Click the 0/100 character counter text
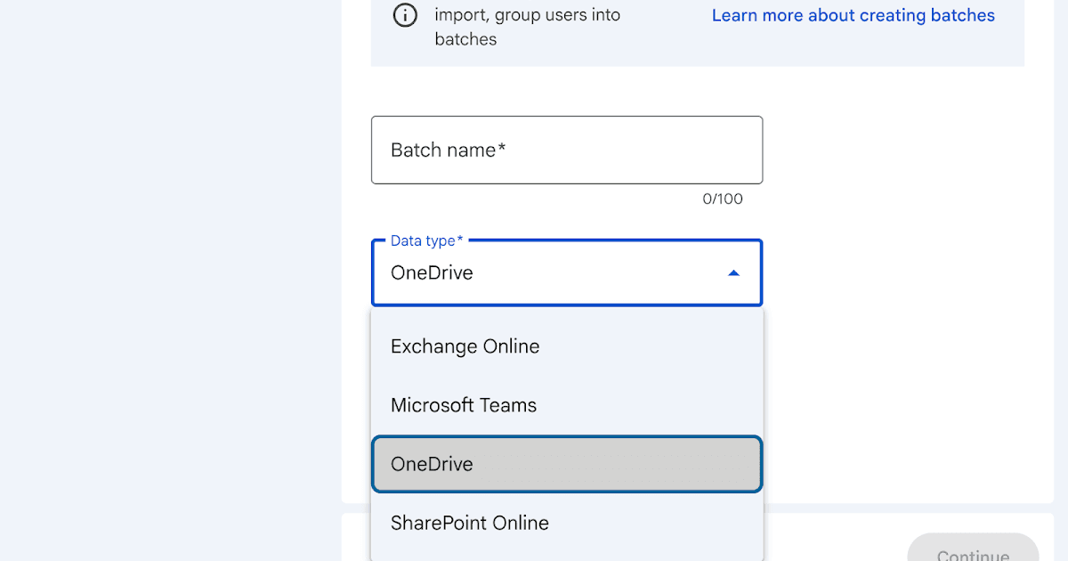Screen dimensions: 1068x561 723,199
